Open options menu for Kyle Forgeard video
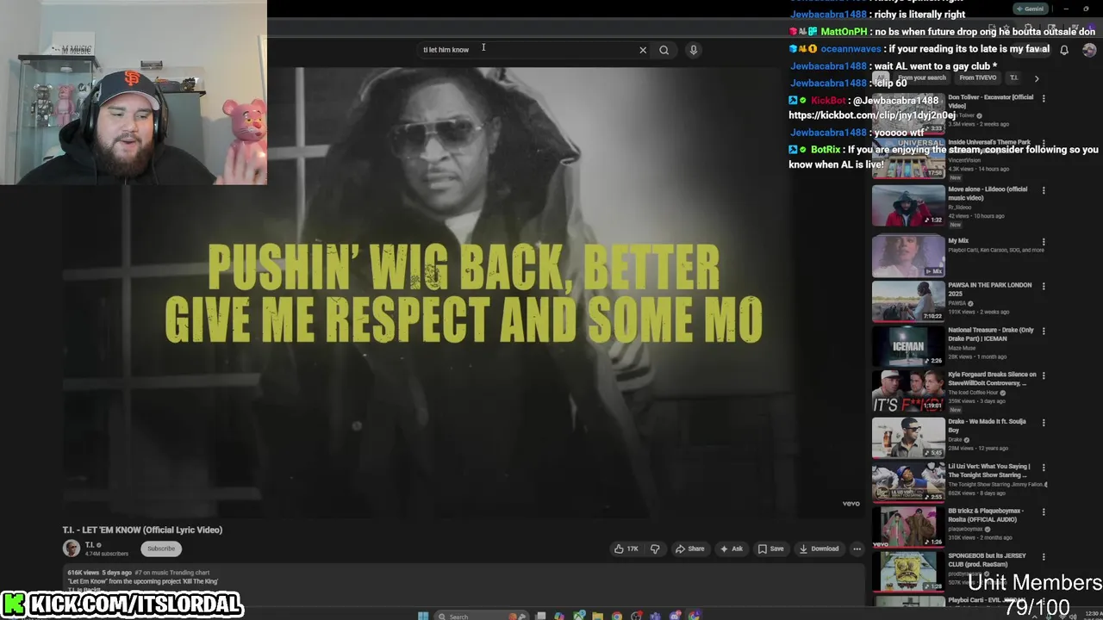Image resolution: width=1103 pixels, height=620 pixels. 1044,375
